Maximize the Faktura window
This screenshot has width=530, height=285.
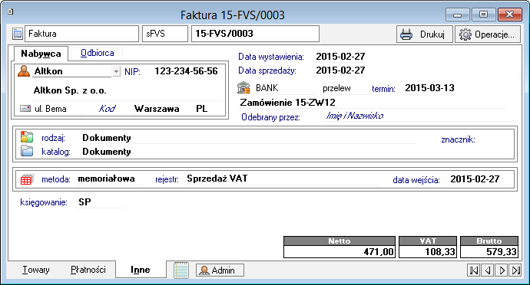483,14
